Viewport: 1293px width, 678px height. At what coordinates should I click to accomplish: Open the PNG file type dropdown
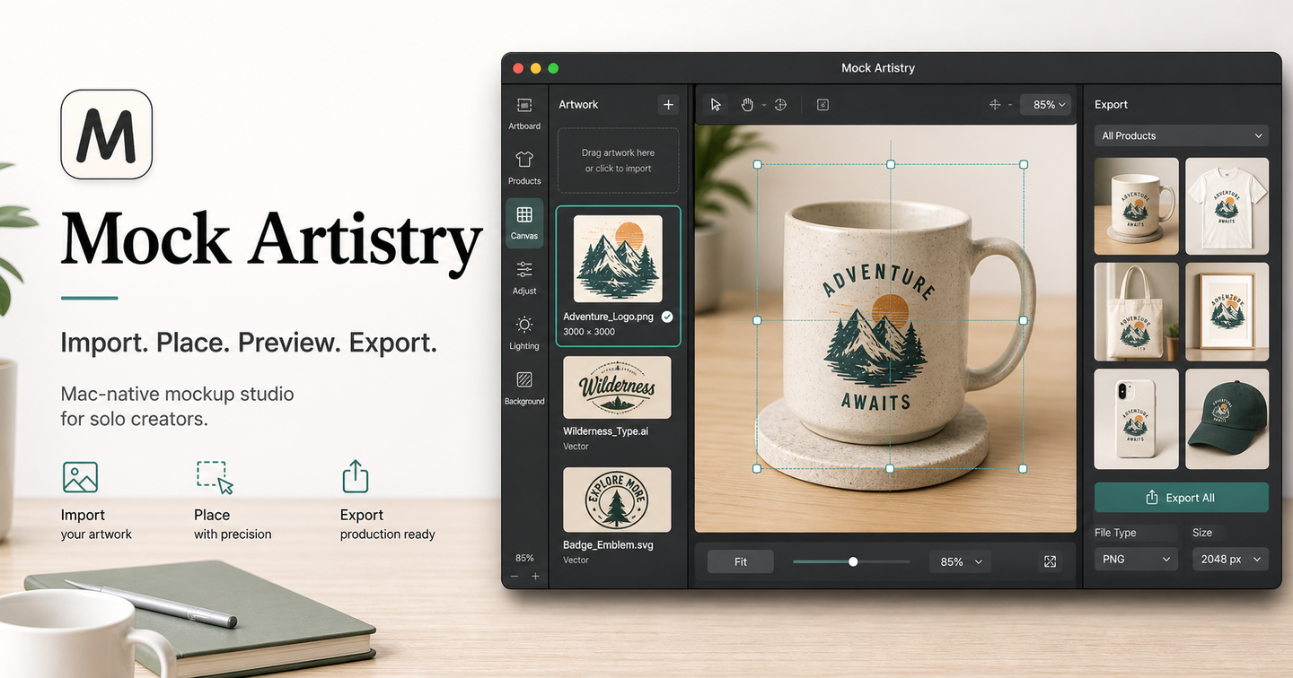point(1136,559)
